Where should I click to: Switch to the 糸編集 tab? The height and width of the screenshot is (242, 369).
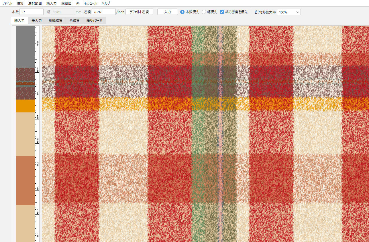pos(74,21)
